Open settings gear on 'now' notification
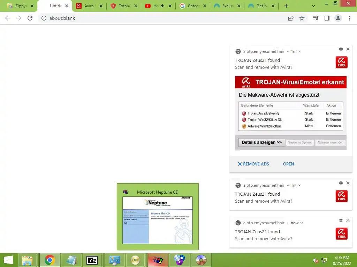 coord(341,220)
